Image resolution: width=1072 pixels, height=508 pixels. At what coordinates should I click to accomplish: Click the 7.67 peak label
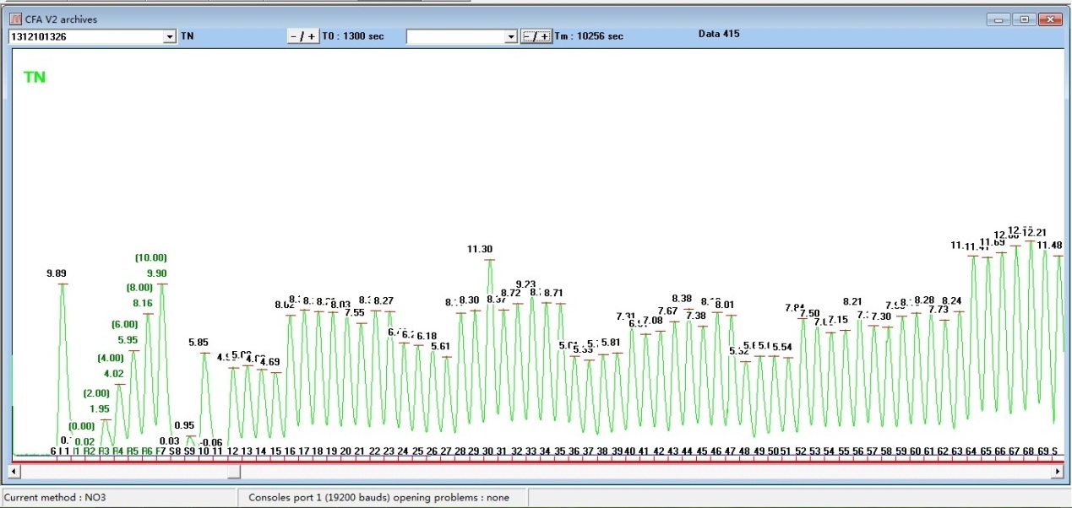[x=667, y=311]
